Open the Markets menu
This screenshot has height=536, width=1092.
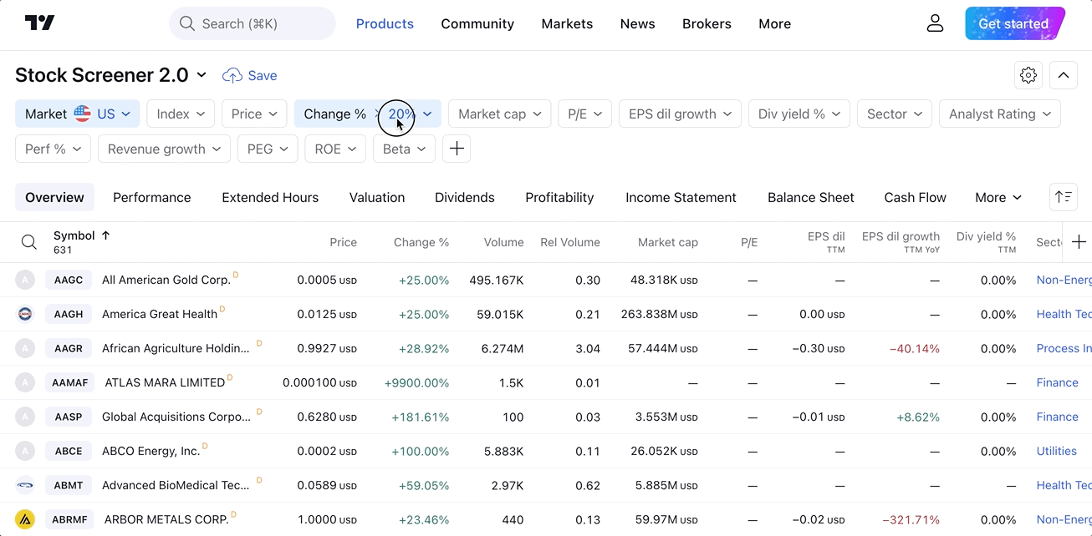point(567,23)
